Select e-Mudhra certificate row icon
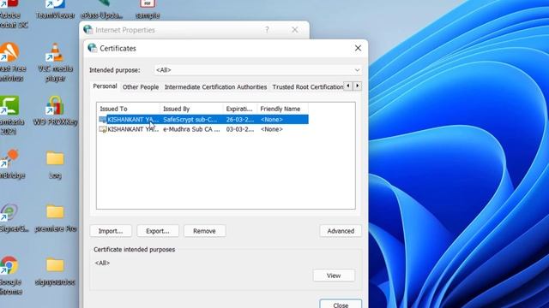The image size is (549, 308). 103,129
